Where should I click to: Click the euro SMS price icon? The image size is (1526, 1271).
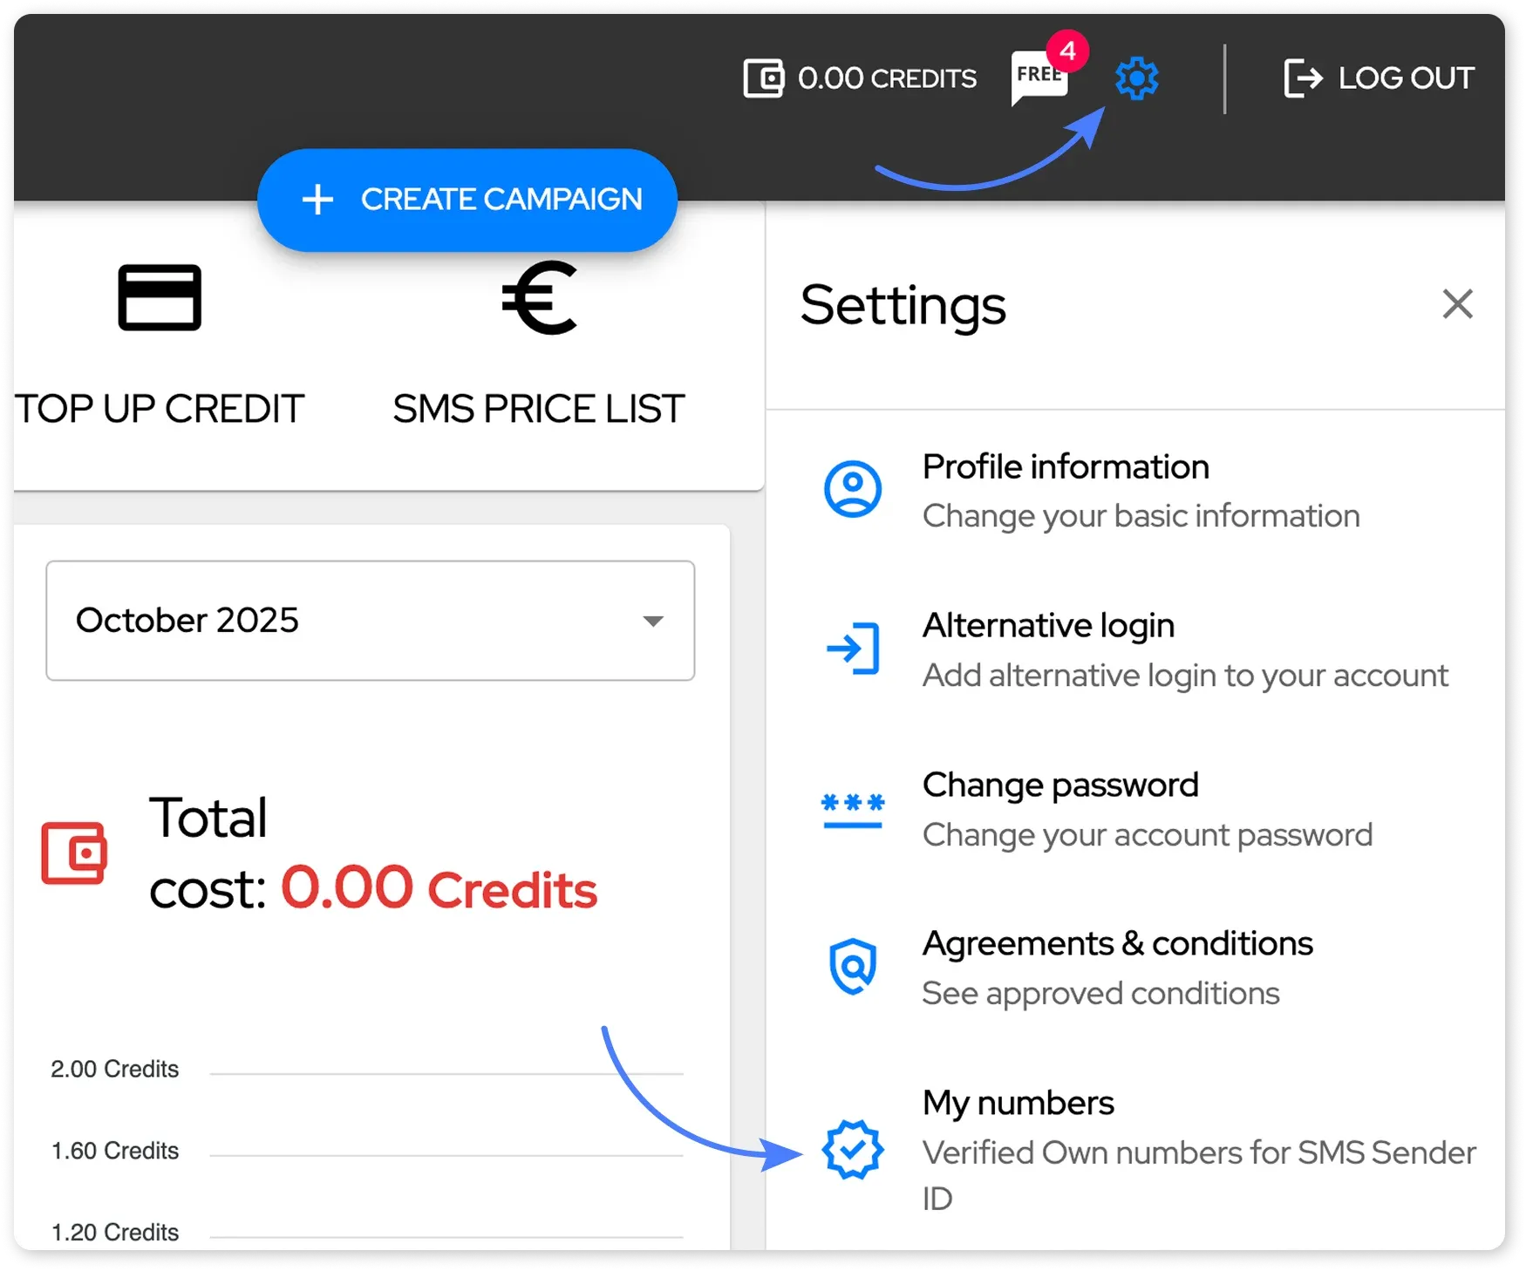point(540,298)
